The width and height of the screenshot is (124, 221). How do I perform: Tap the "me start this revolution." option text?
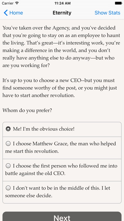(x=32, y=151)
